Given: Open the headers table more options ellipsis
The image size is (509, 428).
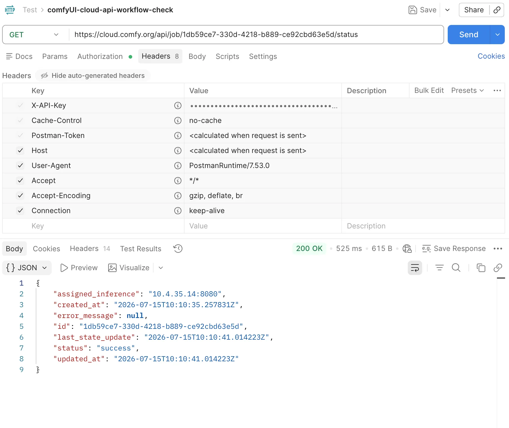Looking at the screenshot, I should (x=497, y=90).
